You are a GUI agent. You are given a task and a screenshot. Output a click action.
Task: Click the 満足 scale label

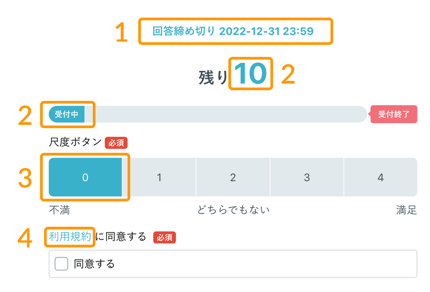tap(406, 209)
